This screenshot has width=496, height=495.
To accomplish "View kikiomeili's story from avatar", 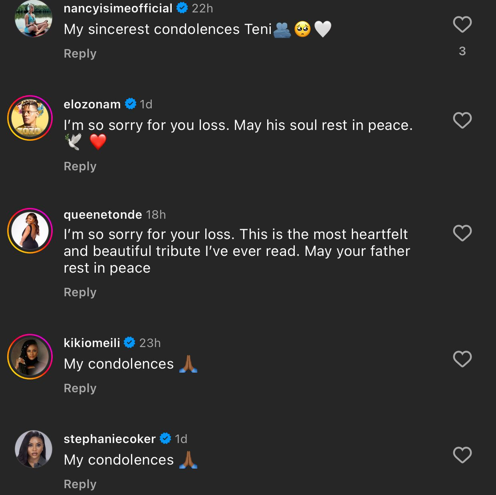I will pyautogui.click(x=30, y=357).
